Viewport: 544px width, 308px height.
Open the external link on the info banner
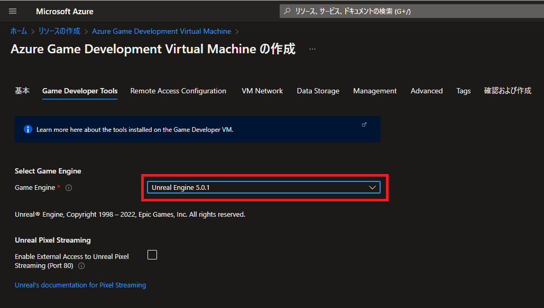pos(364,124)
